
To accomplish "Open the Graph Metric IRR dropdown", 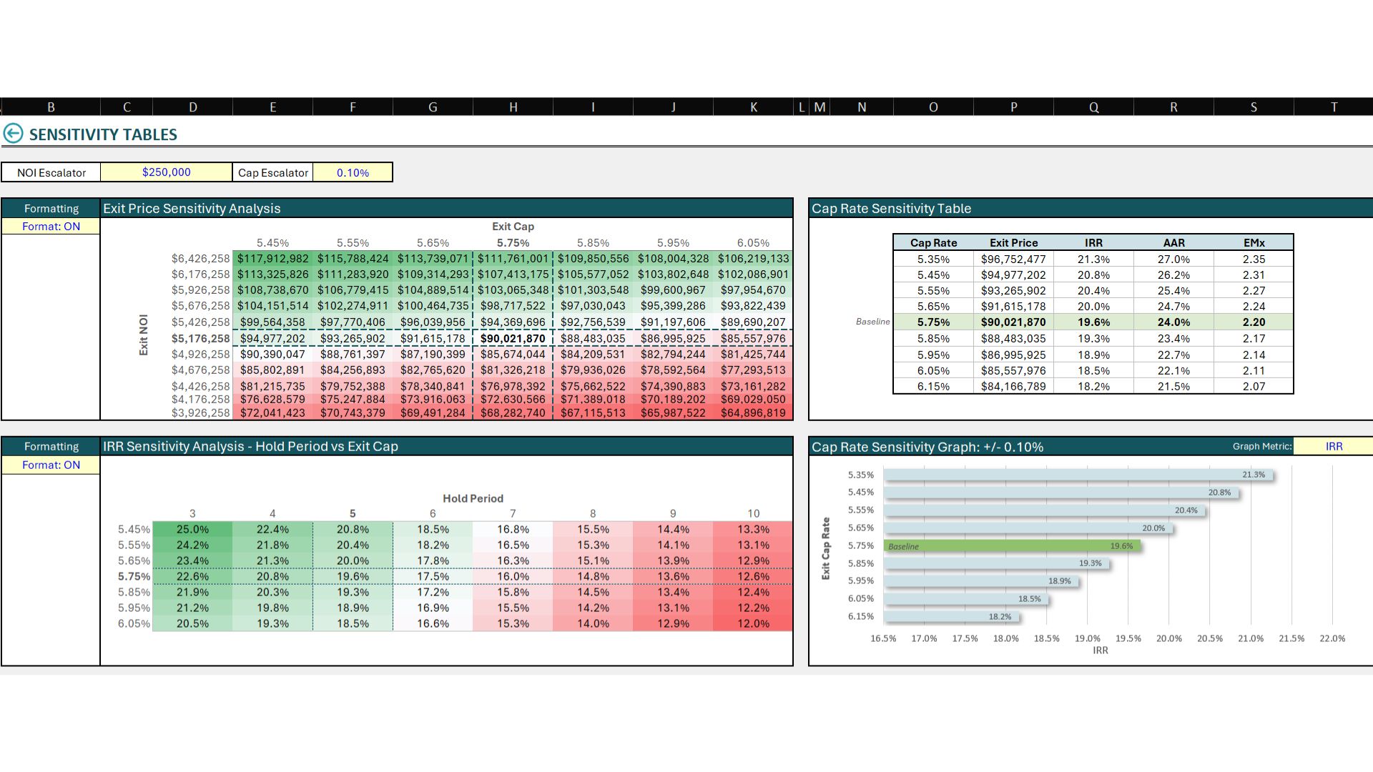I will tap(1333, 446).
